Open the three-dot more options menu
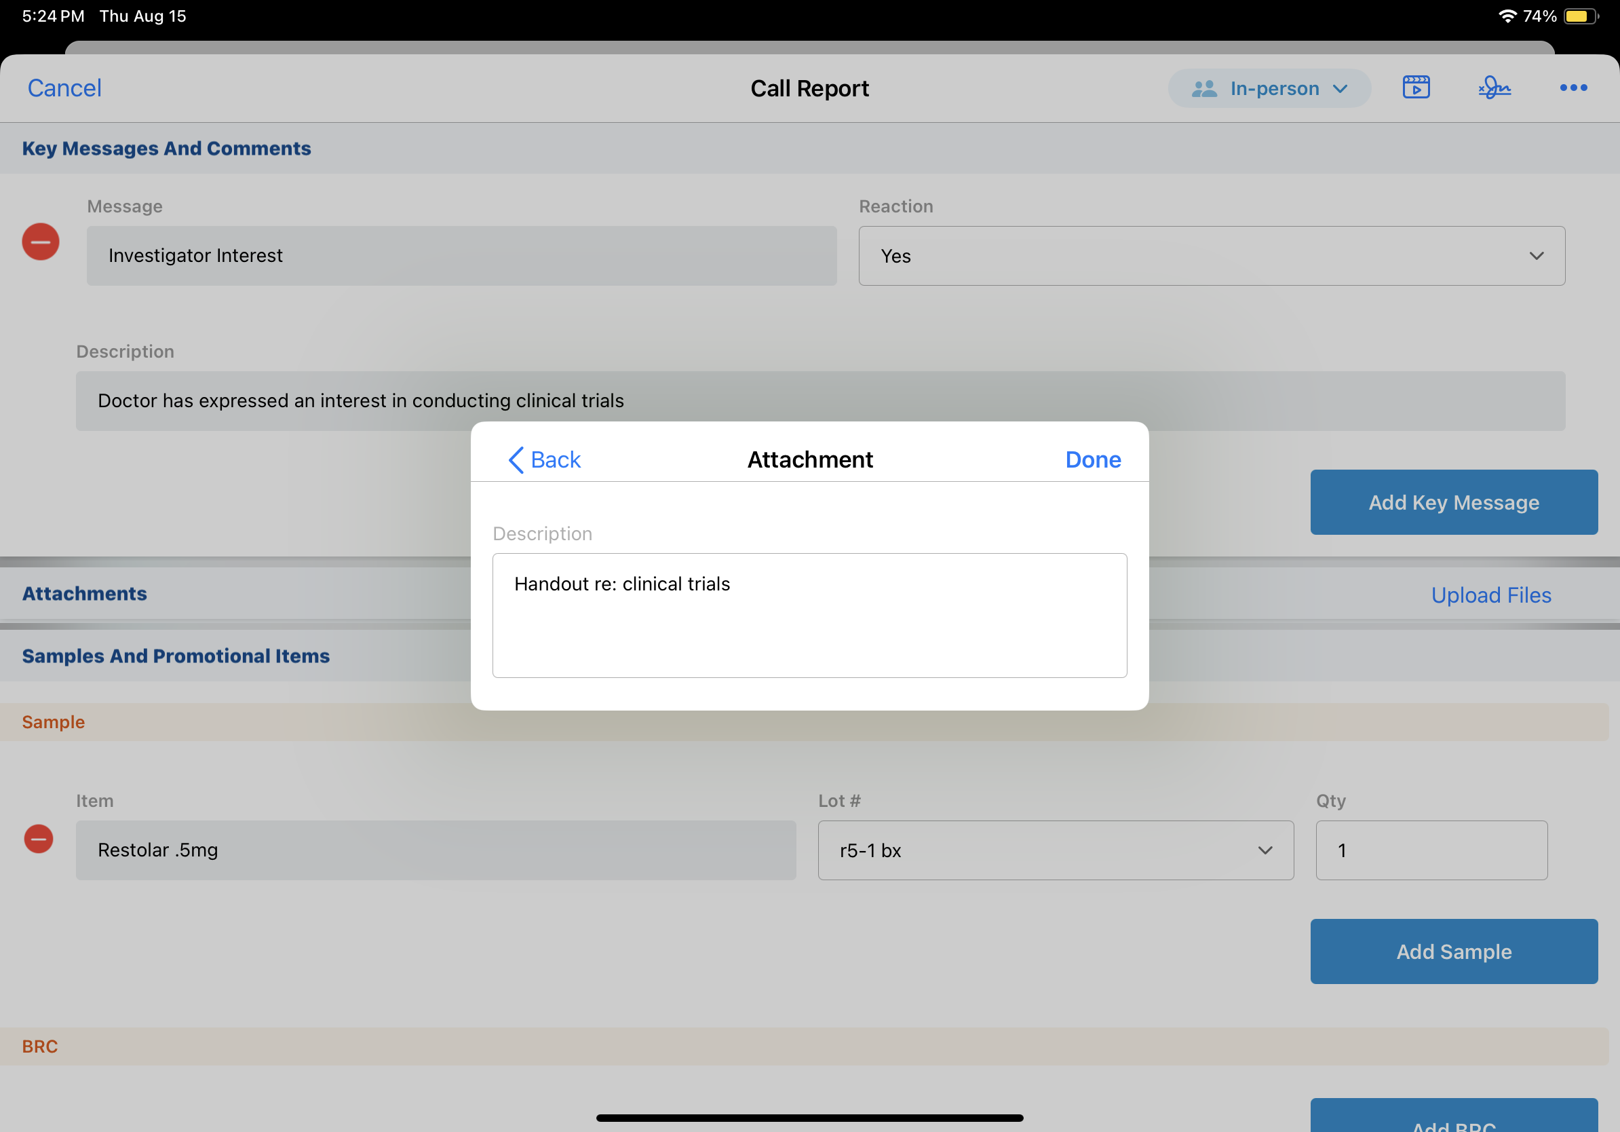This screenshot has width=1620, height=1132. 1573,88
